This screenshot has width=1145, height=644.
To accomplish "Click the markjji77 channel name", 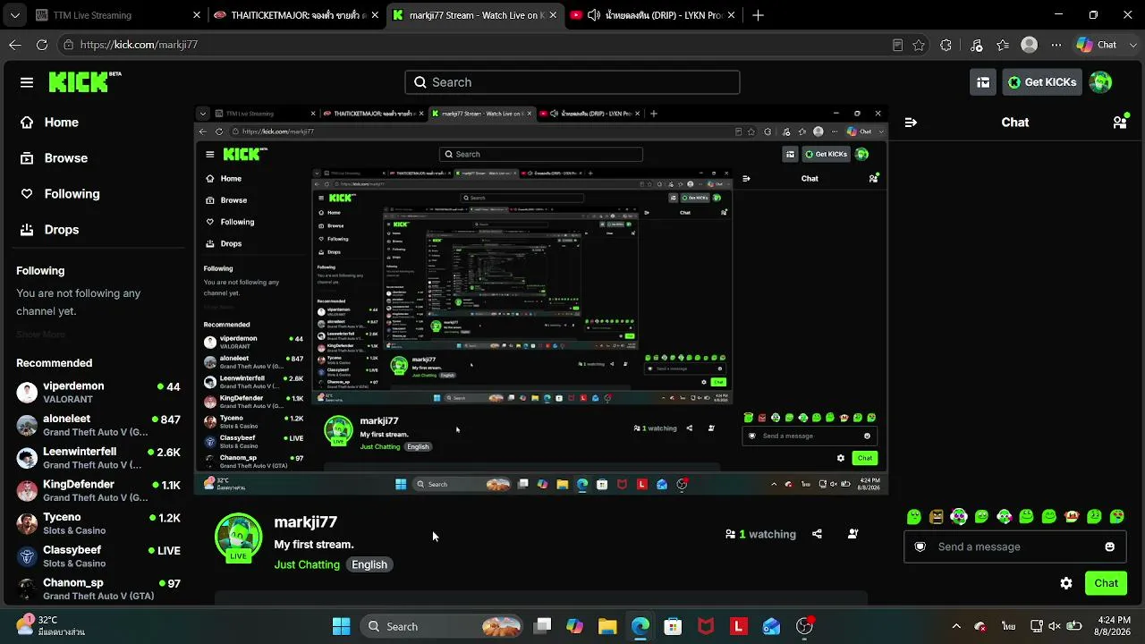I will tap(305, 522).
